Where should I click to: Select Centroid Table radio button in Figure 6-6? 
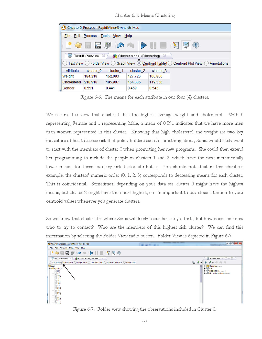pos(139,63)
